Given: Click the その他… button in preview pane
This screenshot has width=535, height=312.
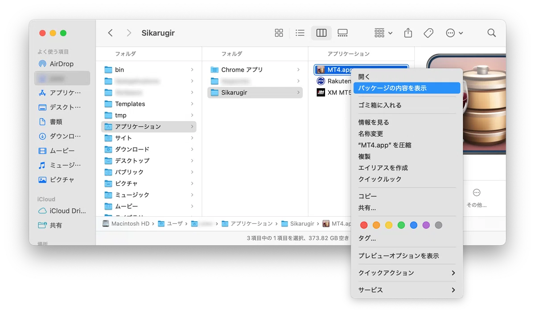Looking at the screenshot, I should point(477,198).
